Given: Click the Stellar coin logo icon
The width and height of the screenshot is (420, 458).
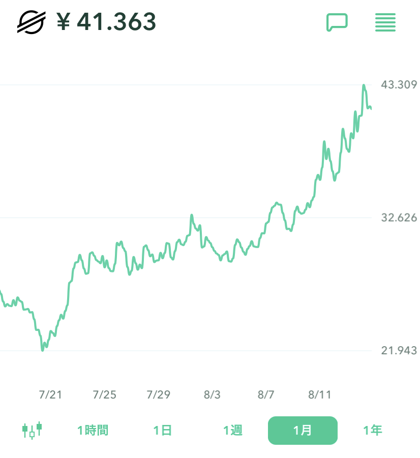Looking at the screenshot, I should pyautogui.click(x=32, y=22).
